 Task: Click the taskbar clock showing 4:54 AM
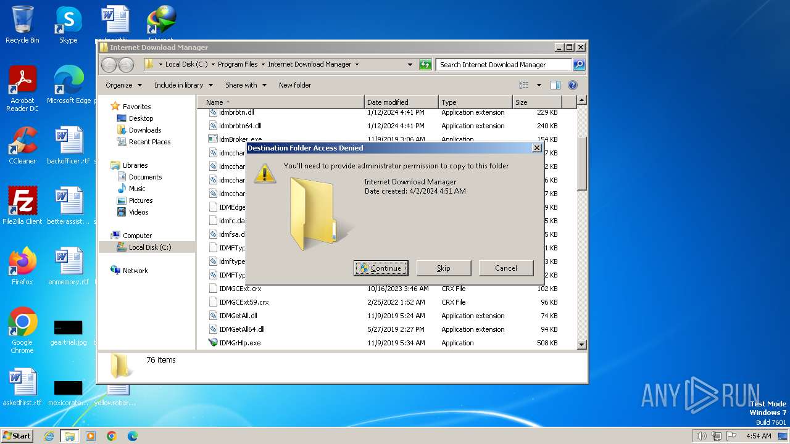pos(758,436)
